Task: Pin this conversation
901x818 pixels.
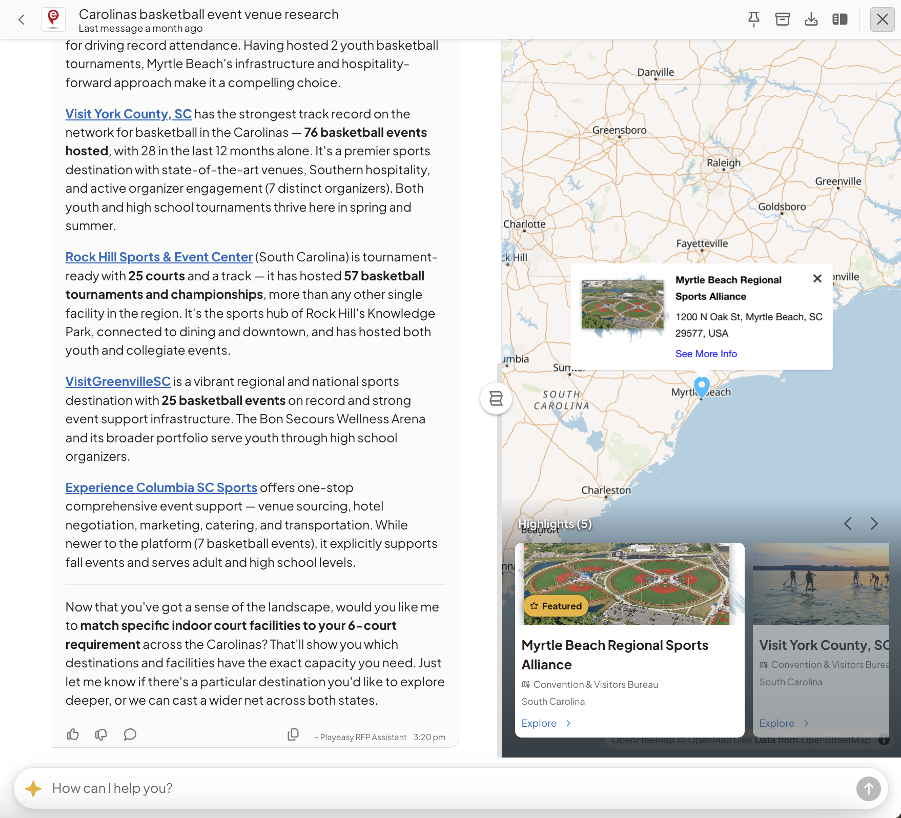Action: (754, 19)
